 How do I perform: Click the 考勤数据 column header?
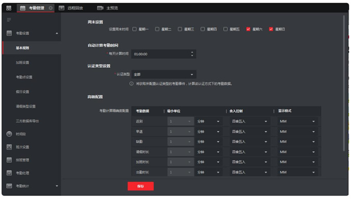pyautogui.click(x=142, y=111)
